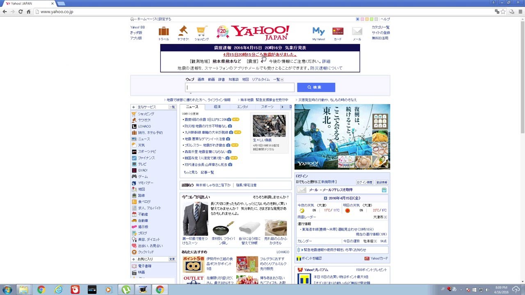Click the browser Home icon
525x295 pixels.
pyautogui.click(x=28, y=11)
